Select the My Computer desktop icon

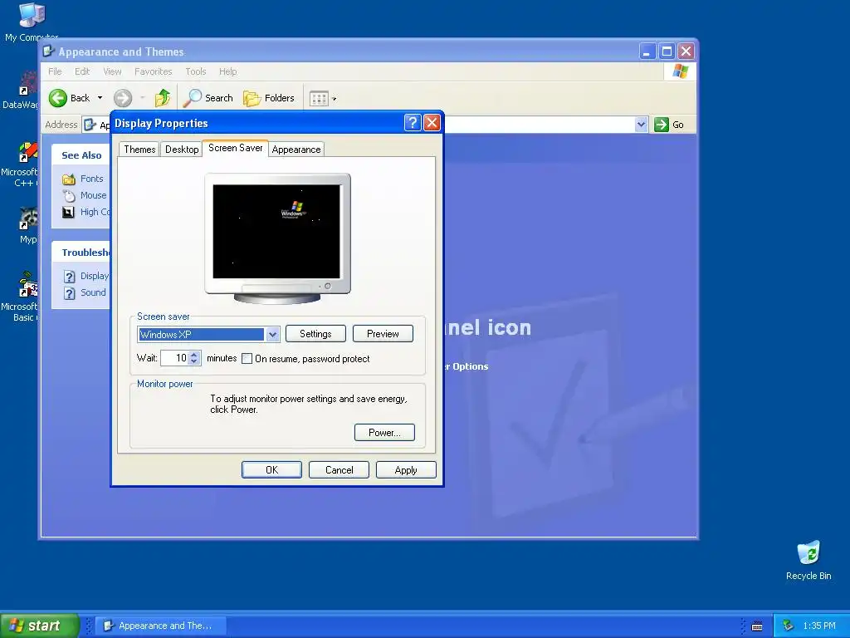pyautogui.click(x=32, y=15)
